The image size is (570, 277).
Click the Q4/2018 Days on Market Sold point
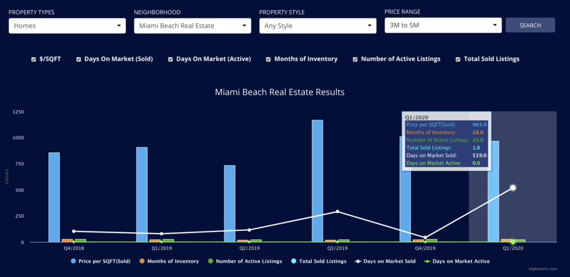[74, 231]
